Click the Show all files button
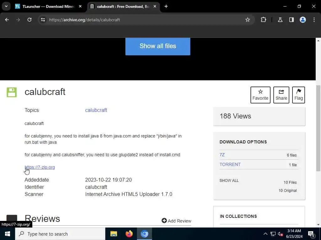Screen dimensions: 321x240 tap(158, 46)
